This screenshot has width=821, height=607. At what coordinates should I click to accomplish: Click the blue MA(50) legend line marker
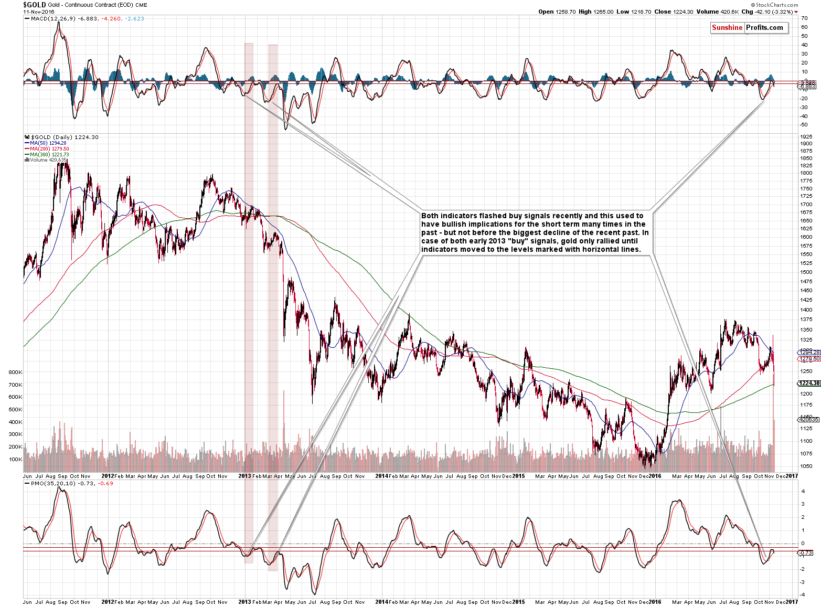(27, 143)
